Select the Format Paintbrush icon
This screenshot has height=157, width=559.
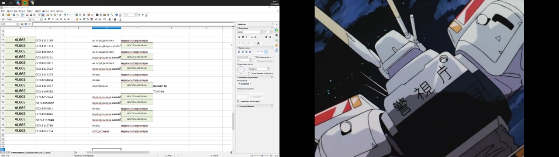click(60, 15)
